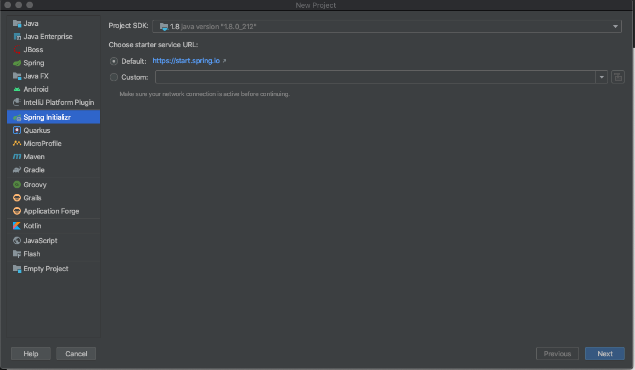
Task: Click the Spring Initializr icon
Action: pos(17,117)
